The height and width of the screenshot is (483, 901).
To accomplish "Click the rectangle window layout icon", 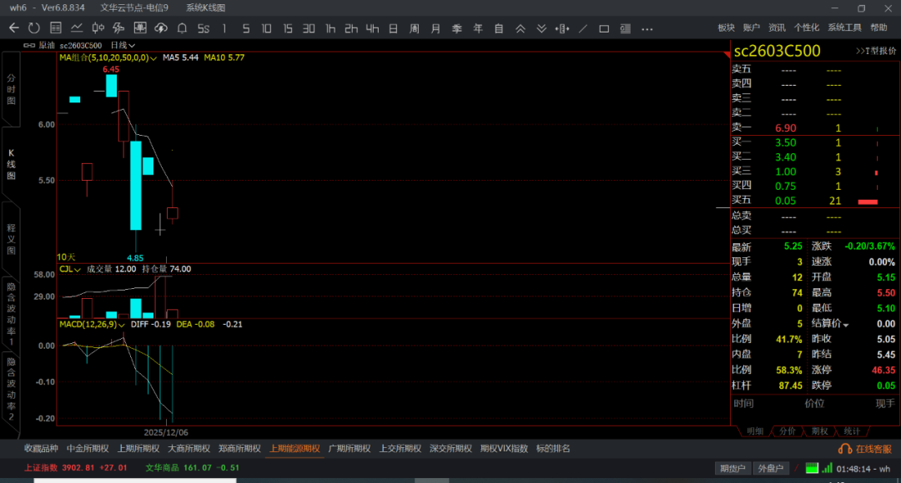I will (x=604, y=28).
